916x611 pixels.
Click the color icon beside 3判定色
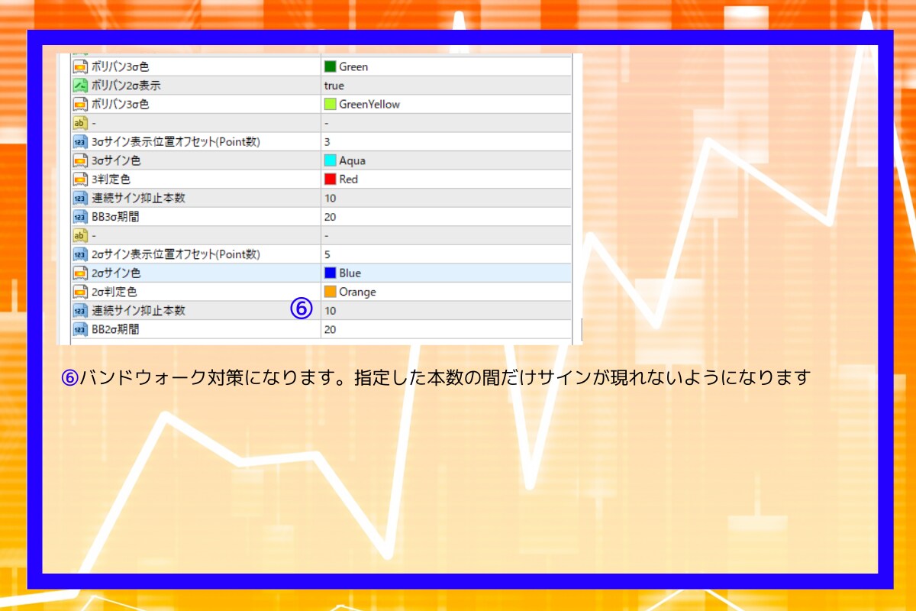79,179
